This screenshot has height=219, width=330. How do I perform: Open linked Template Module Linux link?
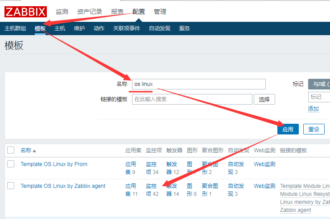click(x=305, y=186)
